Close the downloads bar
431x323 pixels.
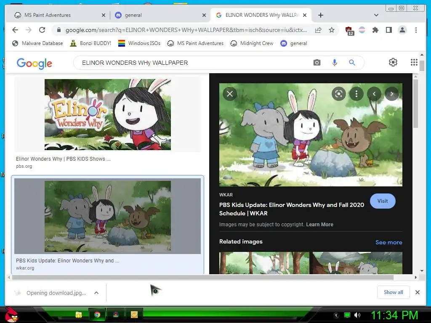(417, 292)
